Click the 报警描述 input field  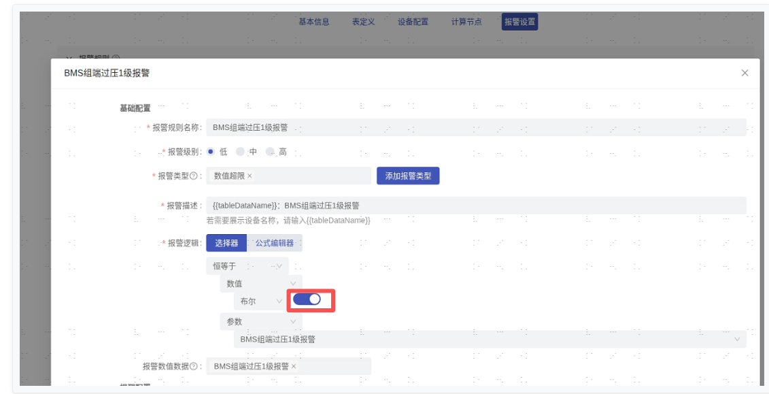pyautogui.click(x=476, y=206)
